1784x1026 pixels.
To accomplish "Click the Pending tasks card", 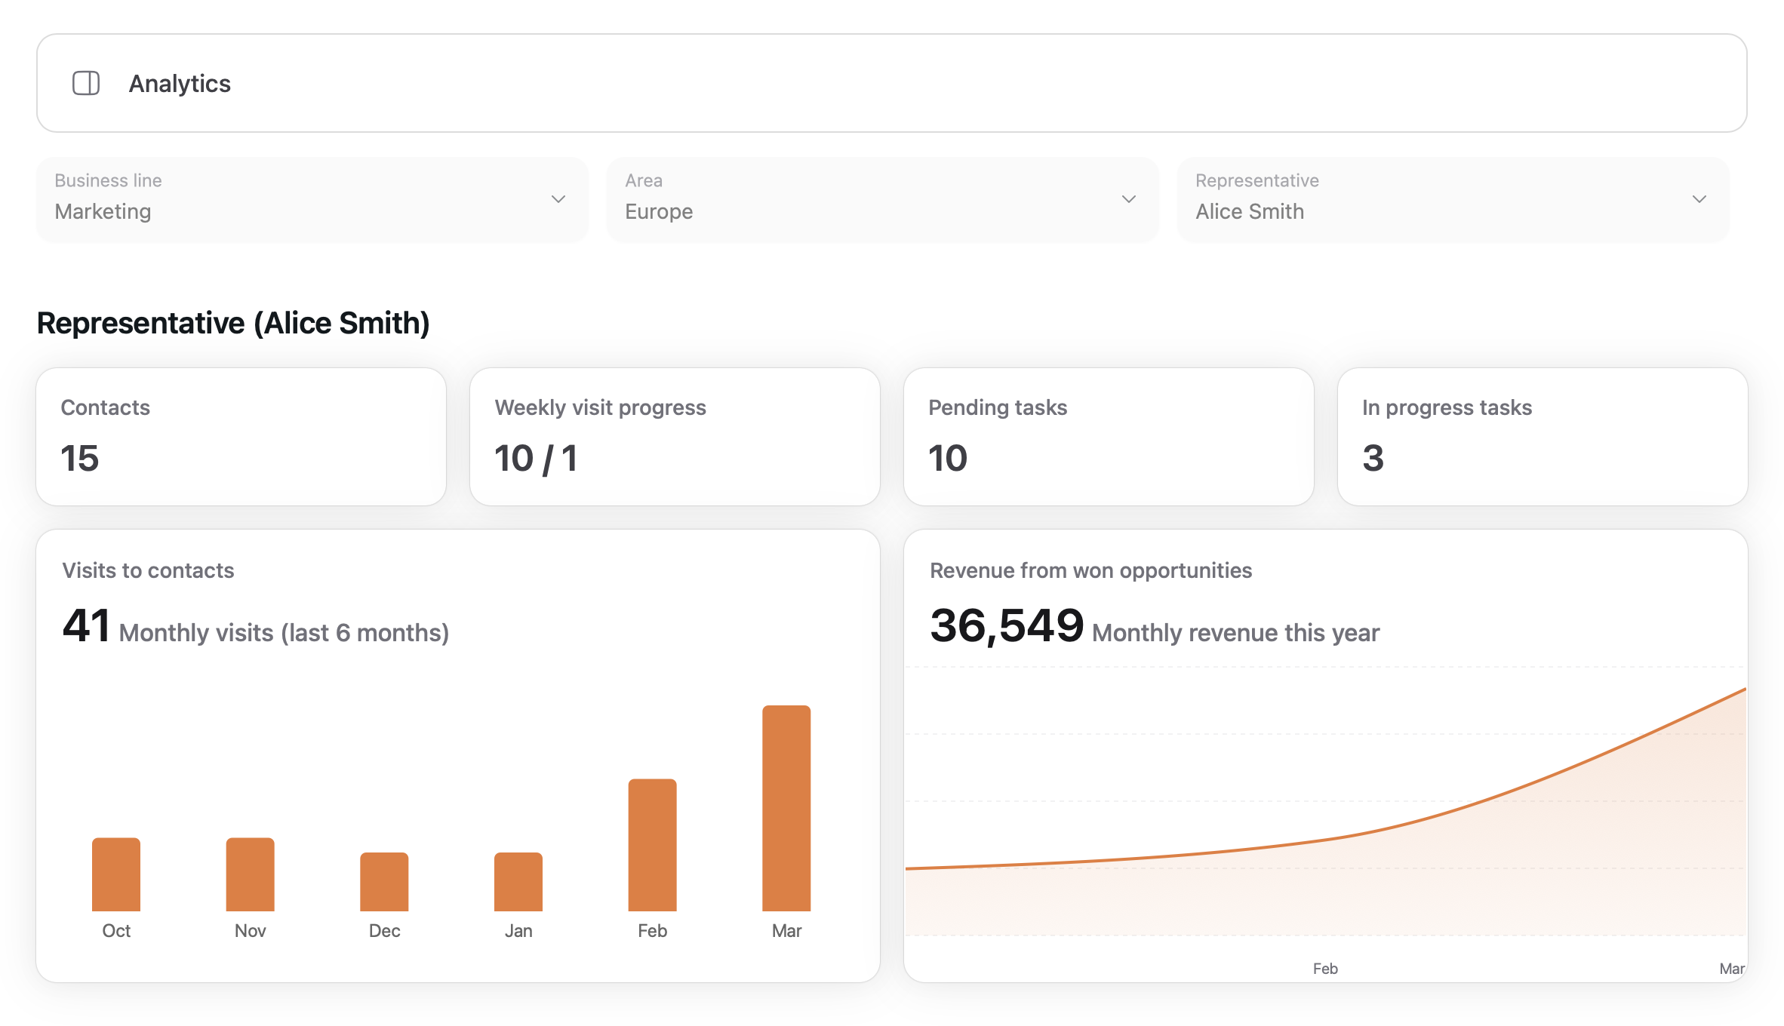I will (x=1109, y=436).
